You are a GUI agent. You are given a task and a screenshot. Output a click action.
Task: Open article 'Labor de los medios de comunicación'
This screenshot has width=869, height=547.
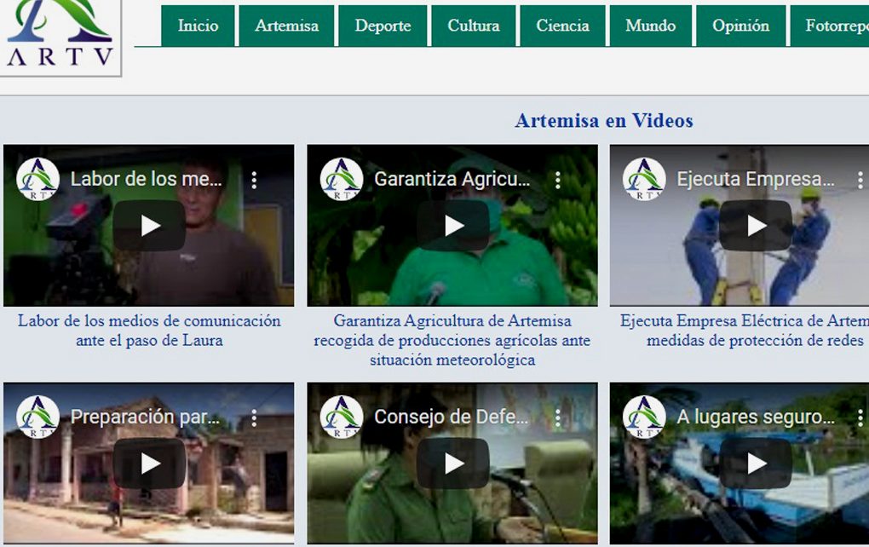tap(149, 331)
